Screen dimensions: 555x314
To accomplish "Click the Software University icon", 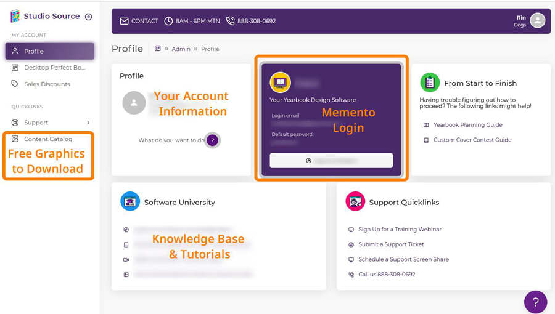I will (130, 202).
